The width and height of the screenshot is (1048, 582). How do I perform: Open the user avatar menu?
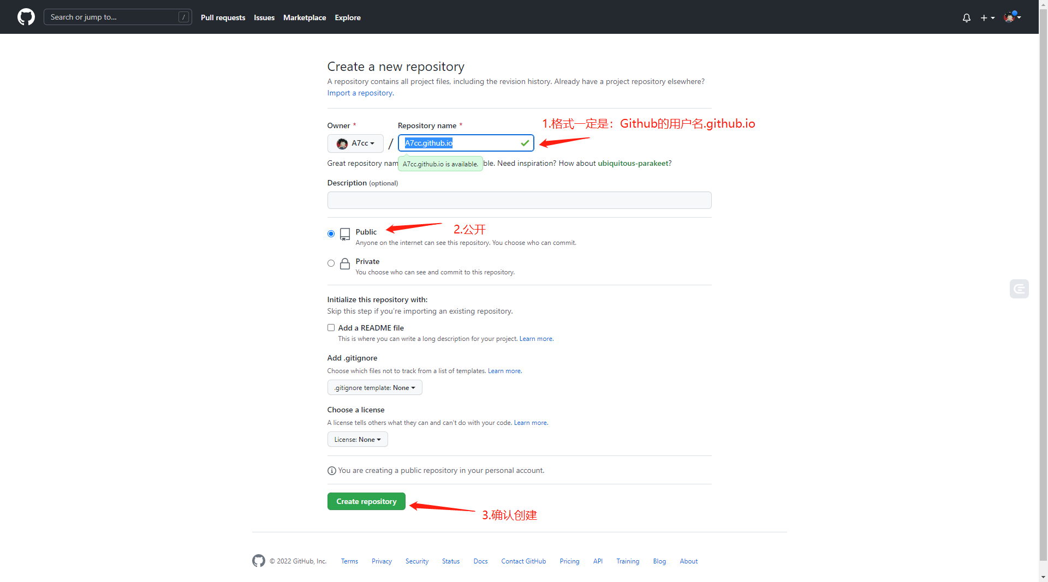(x=1013, y=17)
